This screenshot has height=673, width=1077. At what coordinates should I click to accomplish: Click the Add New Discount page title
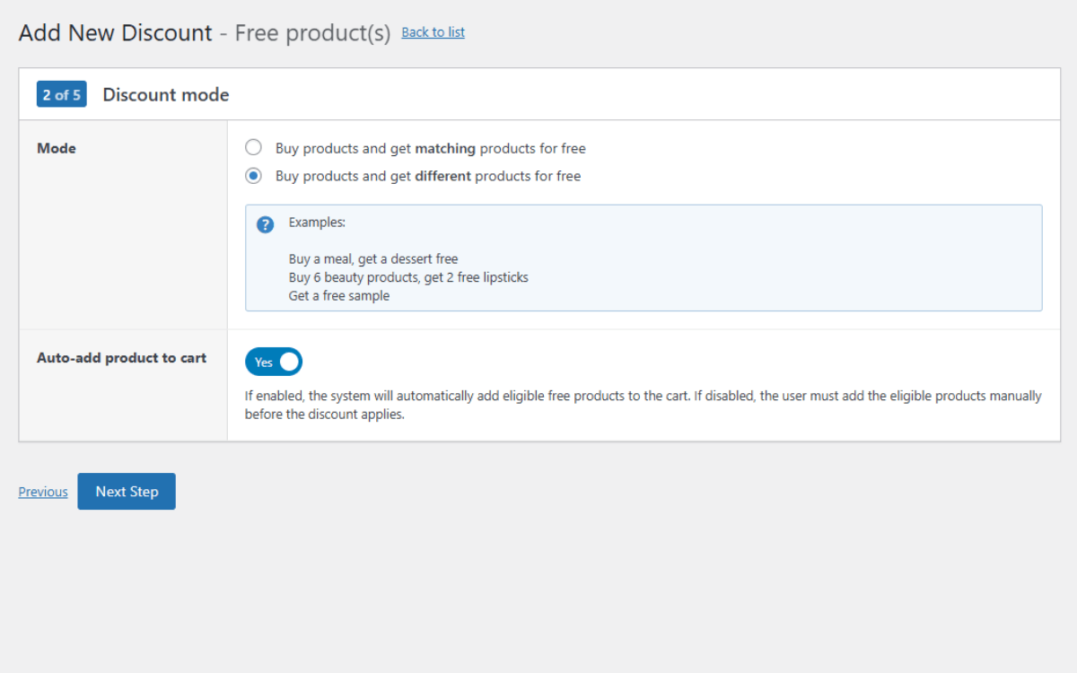coord(115,33)
